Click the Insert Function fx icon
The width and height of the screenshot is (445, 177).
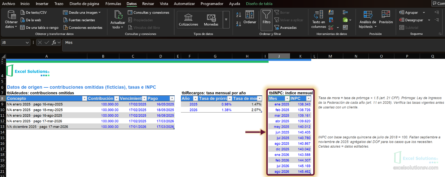coord(54,42)
